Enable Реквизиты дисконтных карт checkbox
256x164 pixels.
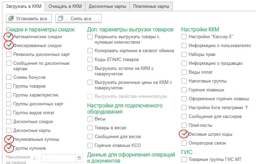[x=9, y=54]
